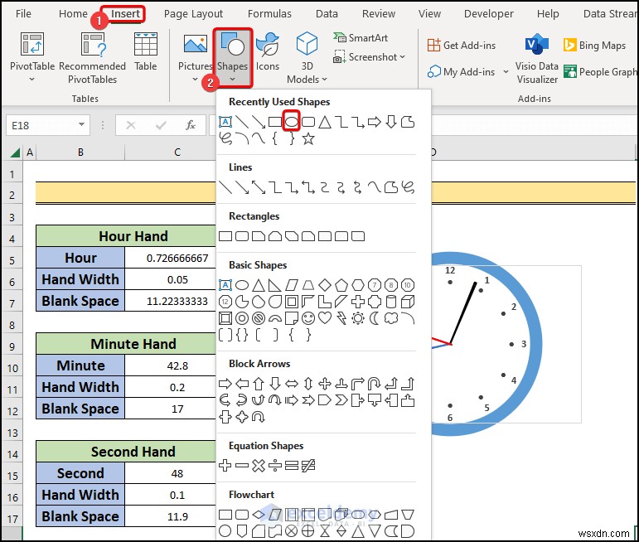This screenshot has height=542, width=639.
Task: Open the 3D Models dropdown arrow
Action: tap(325, 79)
